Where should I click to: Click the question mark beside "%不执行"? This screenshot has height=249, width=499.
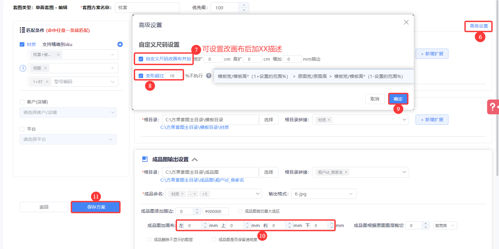209,76
